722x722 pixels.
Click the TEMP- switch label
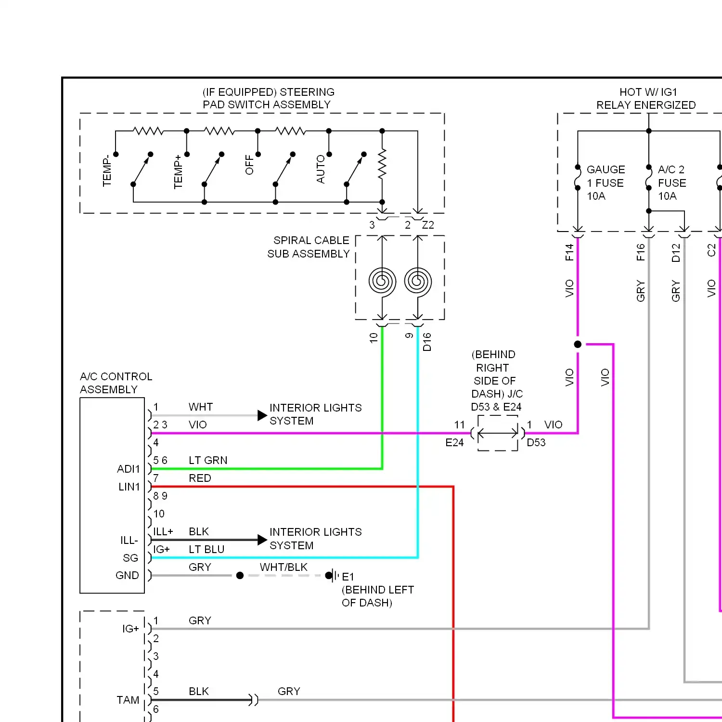(x=107, y=171)
